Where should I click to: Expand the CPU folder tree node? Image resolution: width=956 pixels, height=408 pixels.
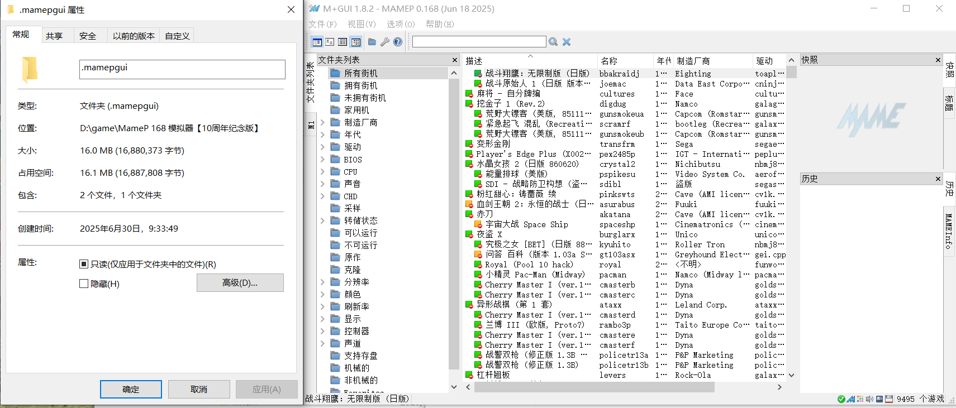tap(322, 171)
